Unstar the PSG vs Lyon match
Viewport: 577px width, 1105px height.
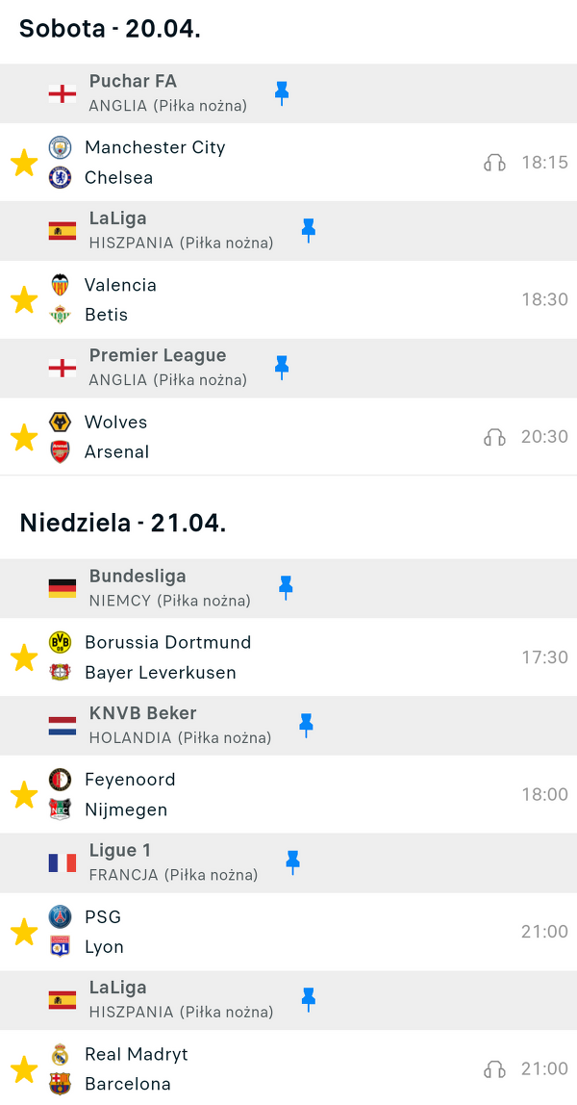click(24, 932)
